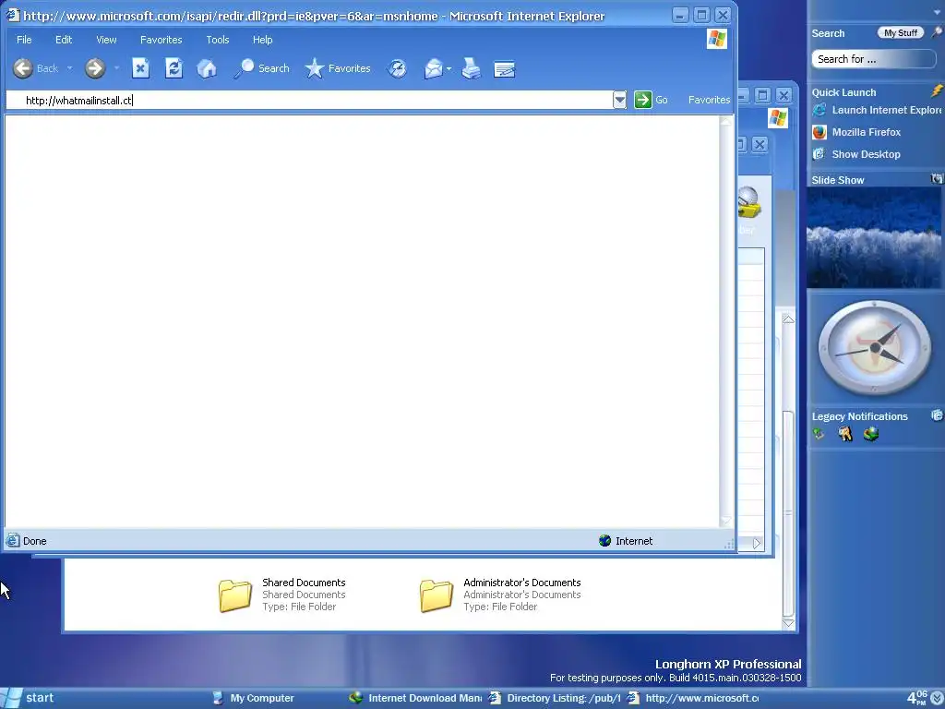945x709 pixels.
Task: Click the scroll up arrow in My Computer window
Action: (x=788, y=319)
